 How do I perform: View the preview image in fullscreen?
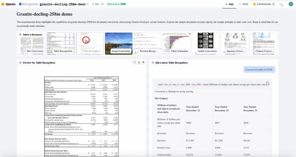coord(135,62)
